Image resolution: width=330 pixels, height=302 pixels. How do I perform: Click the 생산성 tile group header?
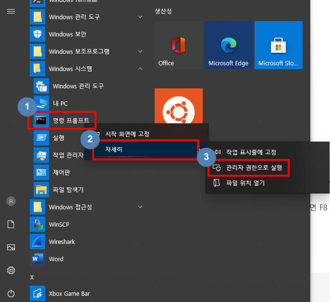point(163,11)
